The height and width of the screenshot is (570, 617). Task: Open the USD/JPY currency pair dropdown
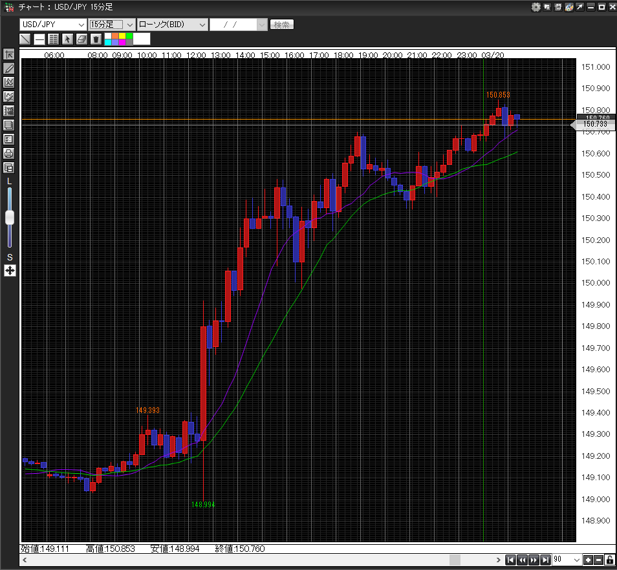click(53, 25)
